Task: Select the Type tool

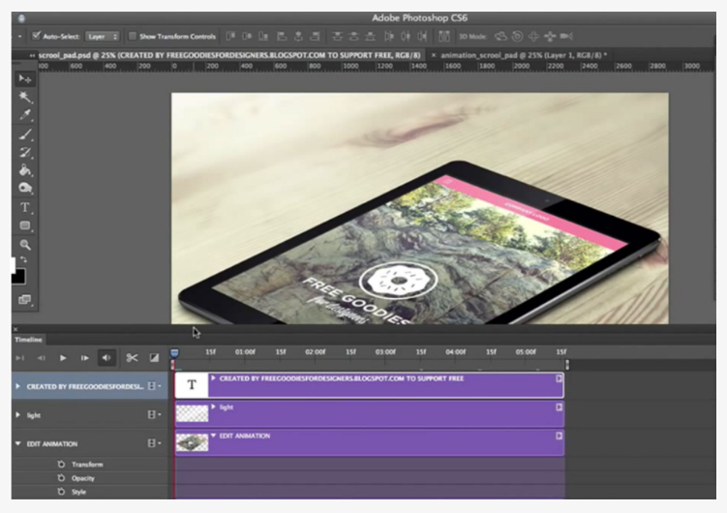Action: point(25,207)
